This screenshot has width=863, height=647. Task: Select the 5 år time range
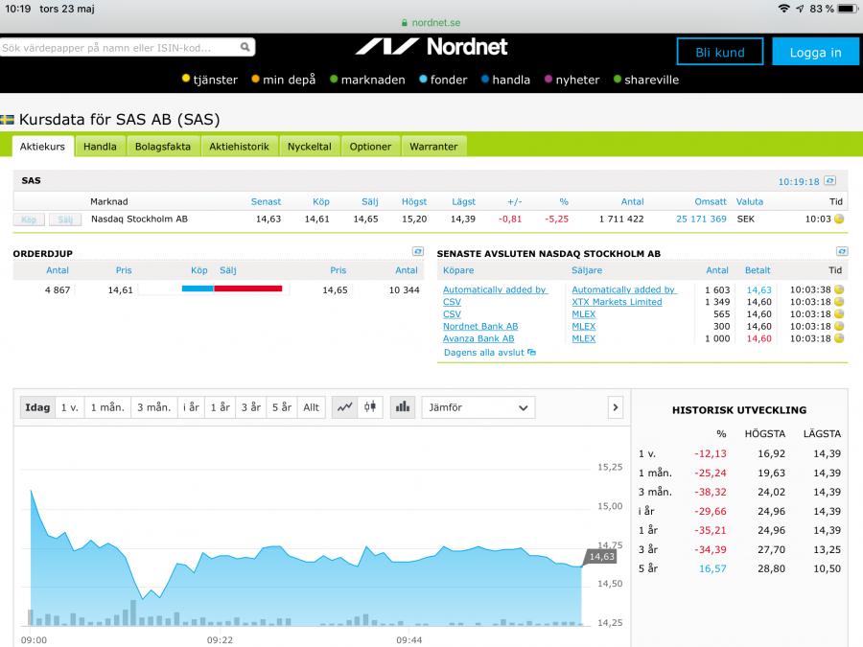281,407
